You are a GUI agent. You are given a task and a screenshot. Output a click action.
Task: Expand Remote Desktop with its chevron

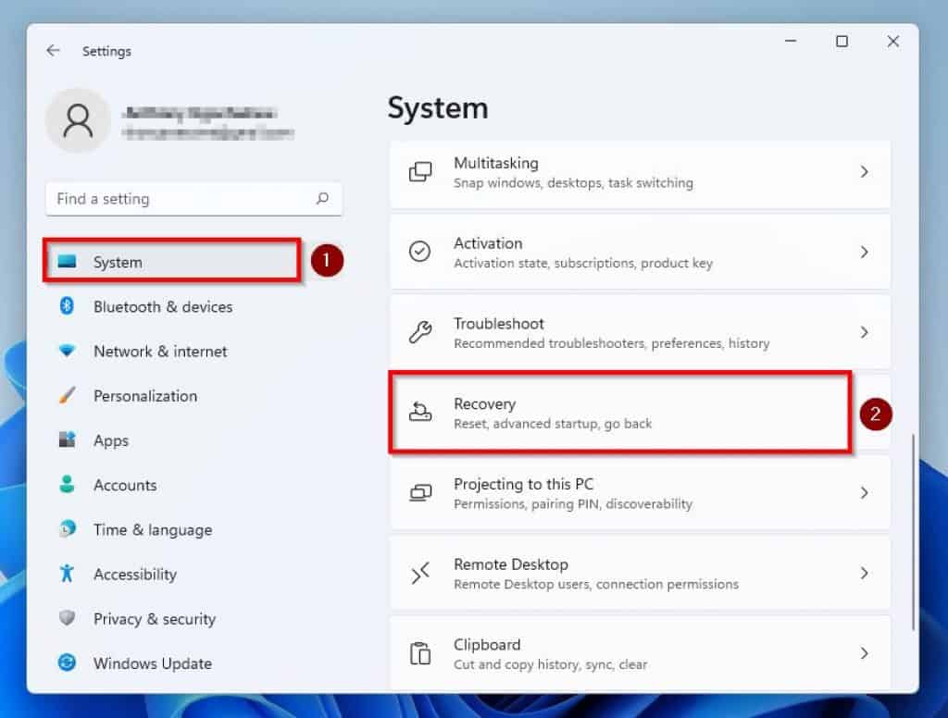click(865, 573)
